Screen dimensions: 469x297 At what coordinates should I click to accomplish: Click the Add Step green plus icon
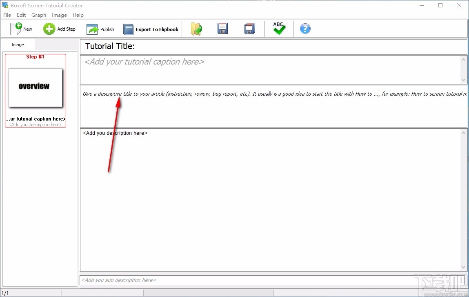point(49,29)
